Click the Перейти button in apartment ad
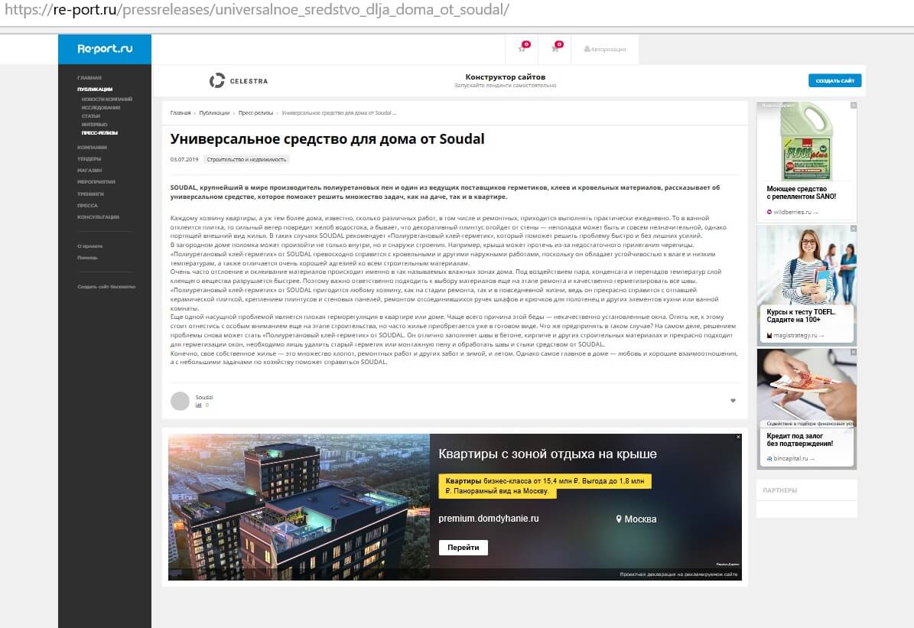 [x=464, y=548]
